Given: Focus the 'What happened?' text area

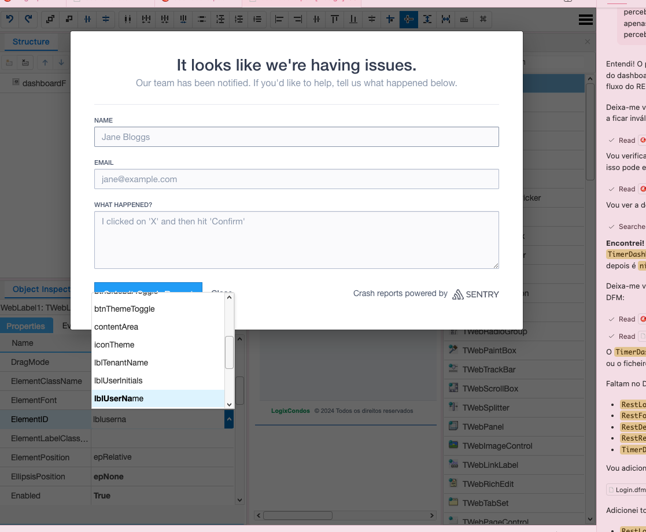Looking at the screenshot, I should pyautogui.click(x=296, y=239).
